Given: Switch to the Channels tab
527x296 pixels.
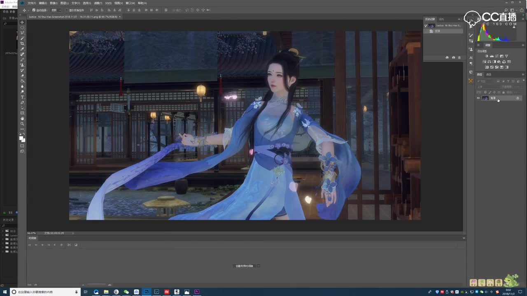Looking at the screenshot, I should click(489, 74).
